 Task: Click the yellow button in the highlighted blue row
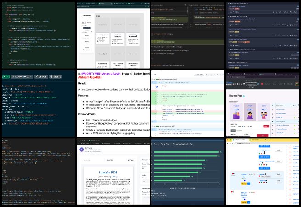click(x=244, y=184)
